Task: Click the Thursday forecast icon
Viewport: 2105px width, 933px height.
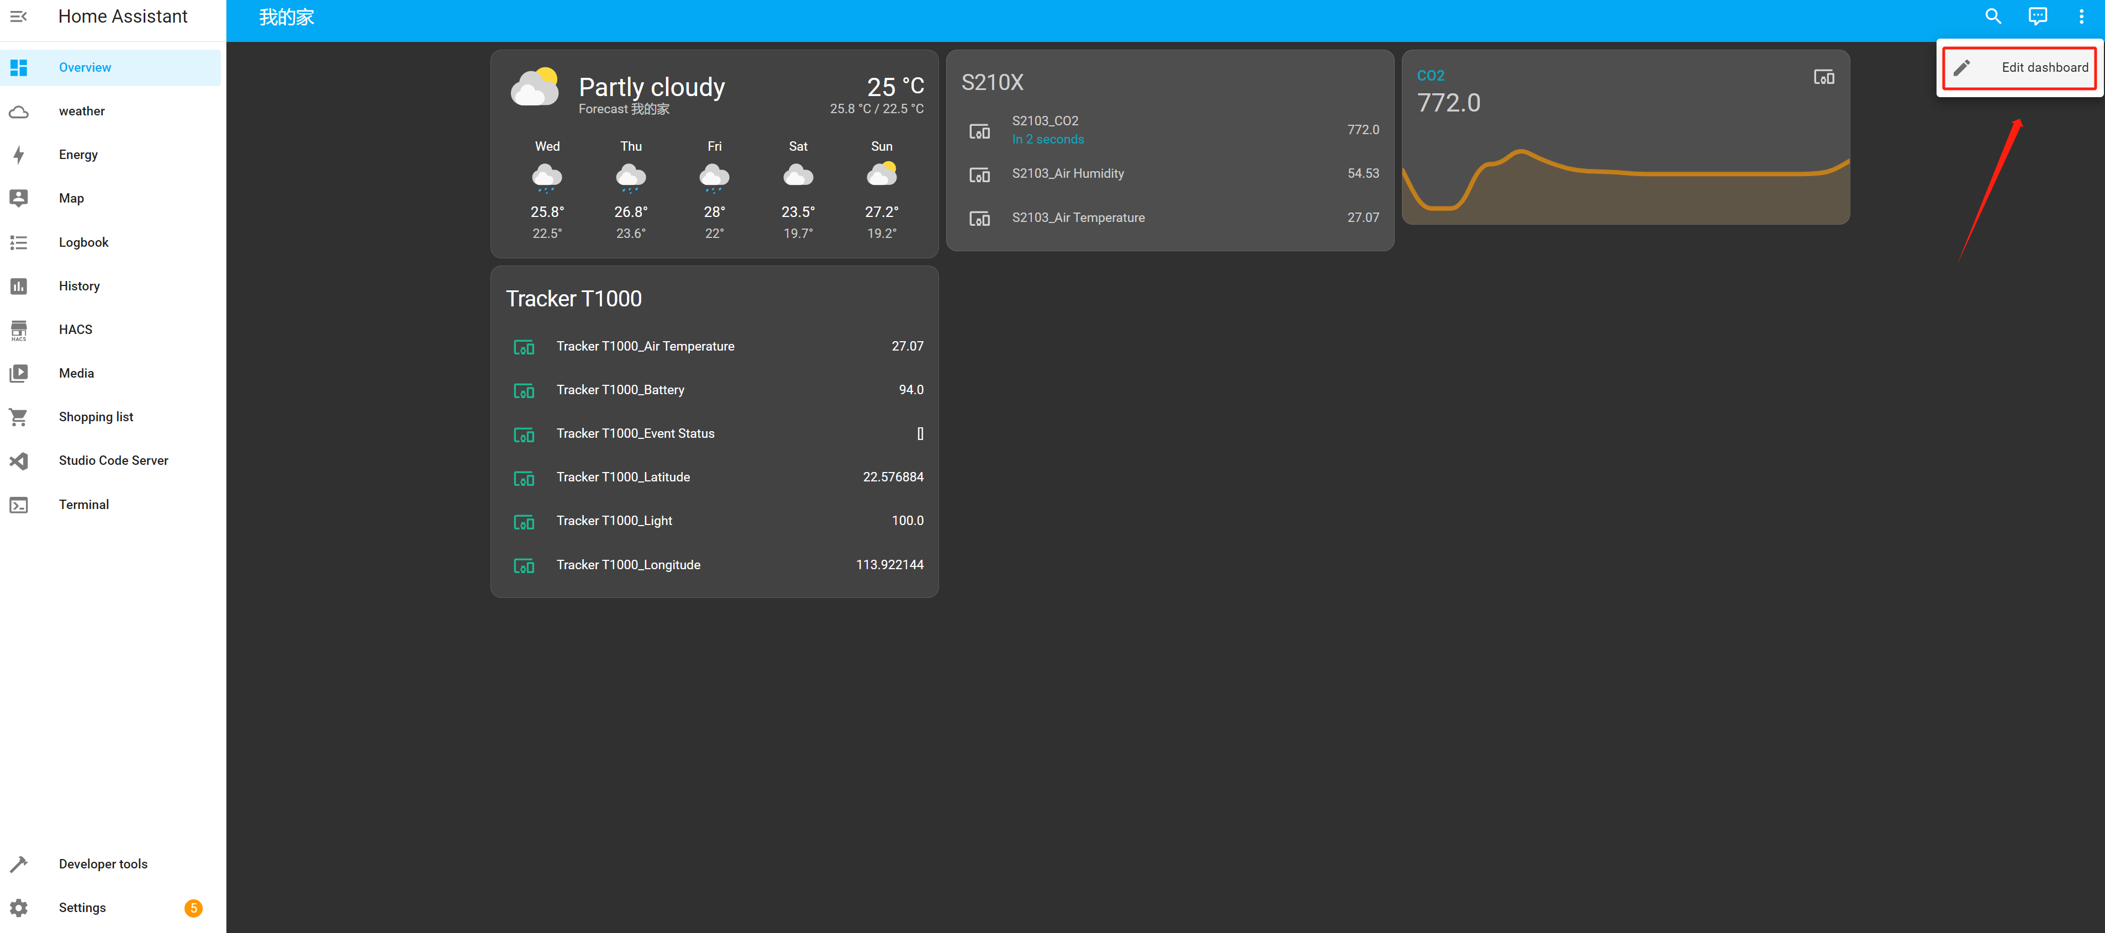Action: pyautogui.click(x=631, y=177)
